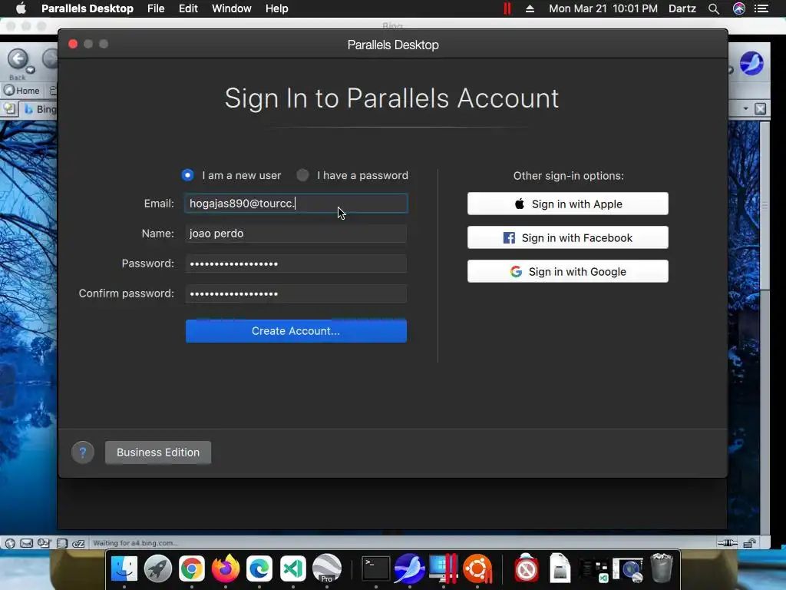
Task: Switch to SeaMonkey via Dock icon
Action: click(x=410, y=568)
